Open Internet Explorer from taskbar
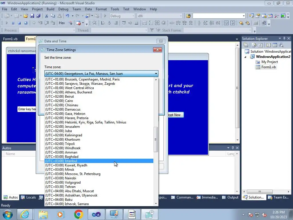 tap(25, 214)
